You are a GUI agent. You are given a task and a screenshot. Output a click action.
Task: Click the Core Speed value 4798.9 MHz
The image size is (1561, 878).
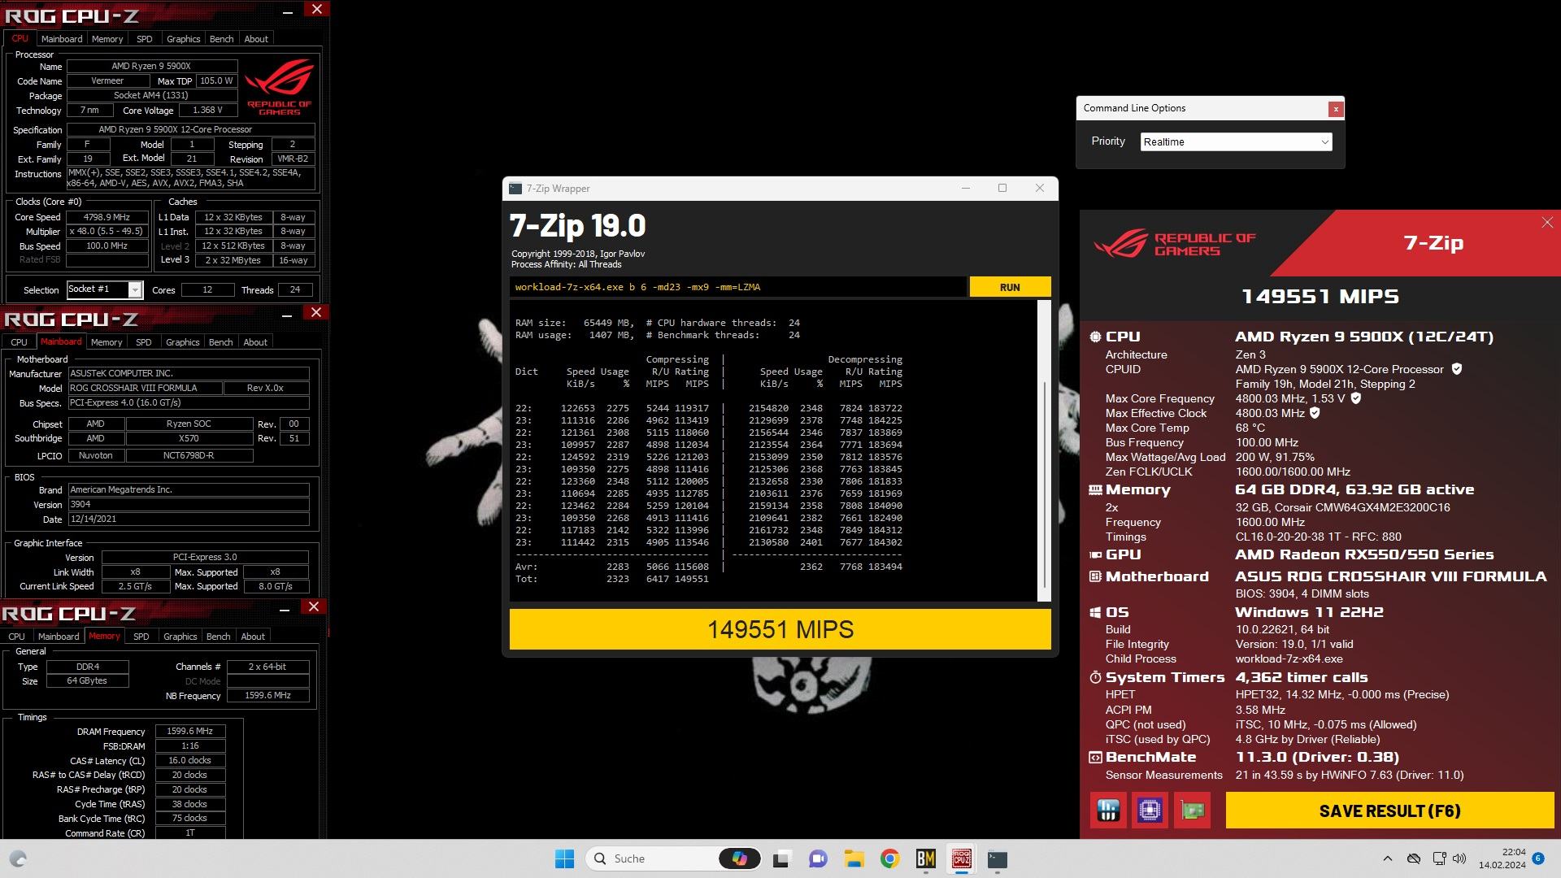click(x=107, y=217)
